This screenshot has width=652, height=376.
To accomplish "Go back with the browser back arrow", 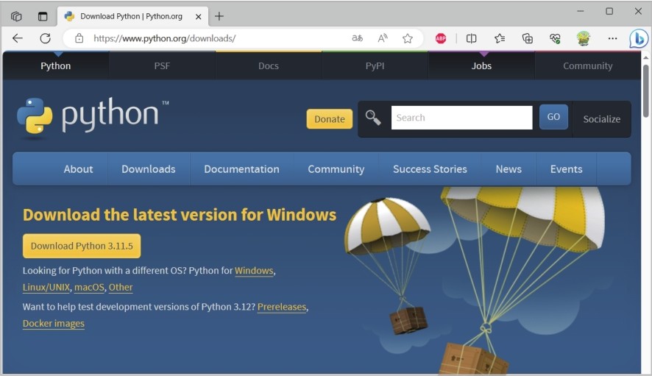I will coord(18,38).
